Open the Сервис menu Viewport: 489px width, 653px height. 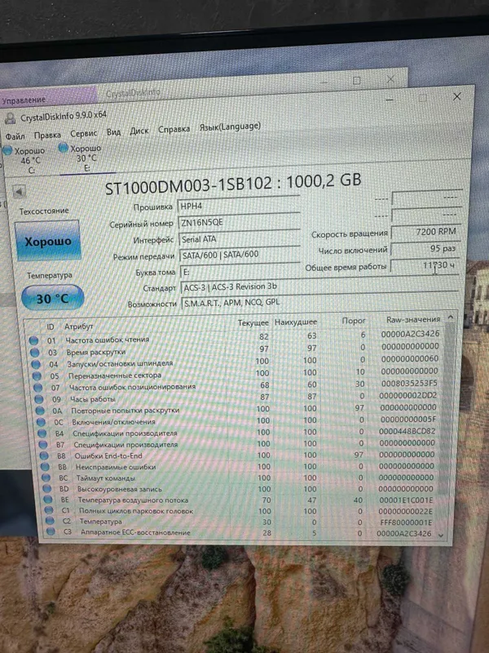pos(84,133)
